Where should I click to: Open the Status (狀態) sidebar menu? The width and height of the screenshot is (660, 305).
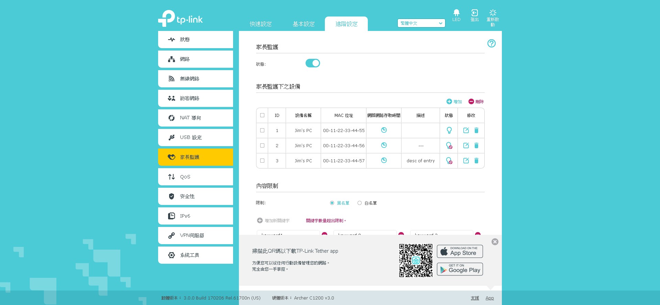pos(196,40)
